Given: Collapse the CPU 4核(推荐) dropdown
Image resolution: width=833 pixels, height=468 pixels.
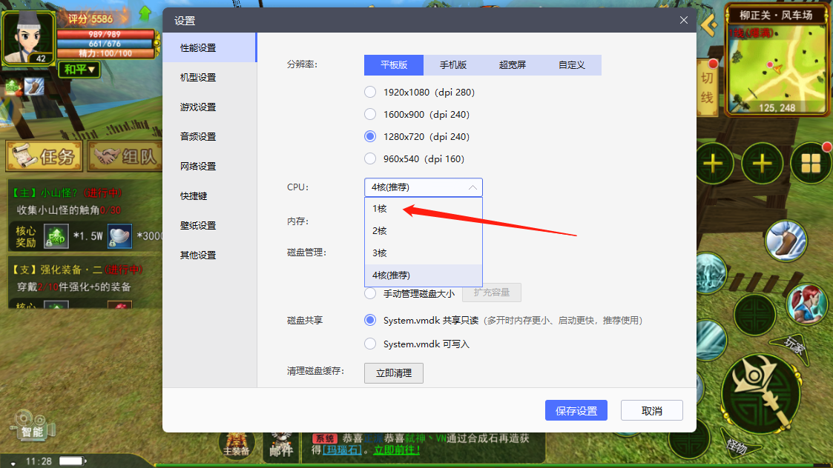Looking at the screenshot, I should 423,187.
